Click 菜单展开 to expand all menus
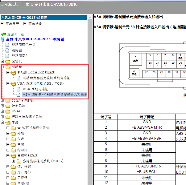The height and width of the screenshot is (185, 186). point(12,24)
